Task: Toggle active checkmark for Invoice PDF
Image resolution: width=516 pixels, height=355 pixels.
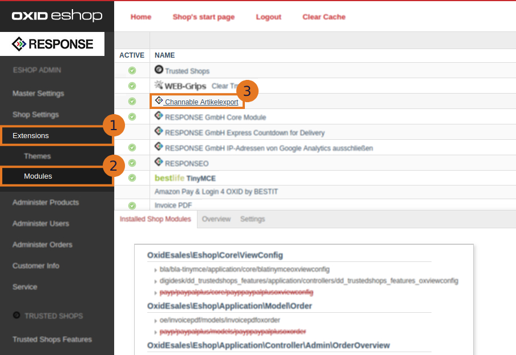Action: (x=132, y=205)
